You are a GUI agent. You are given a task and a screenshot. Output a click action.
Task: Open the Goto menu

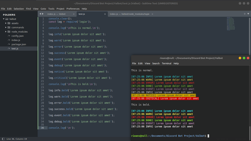pos(43,9)
